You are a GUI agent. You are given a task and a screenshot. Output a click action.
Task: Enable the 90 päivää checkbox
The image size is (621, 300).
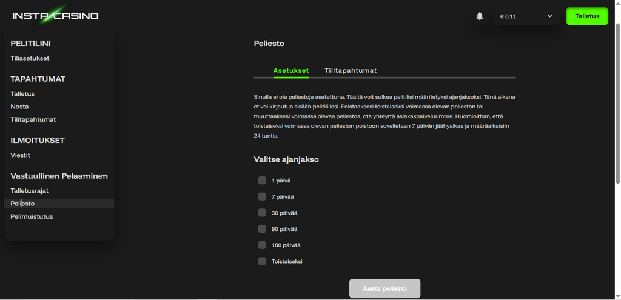point(262,228)
